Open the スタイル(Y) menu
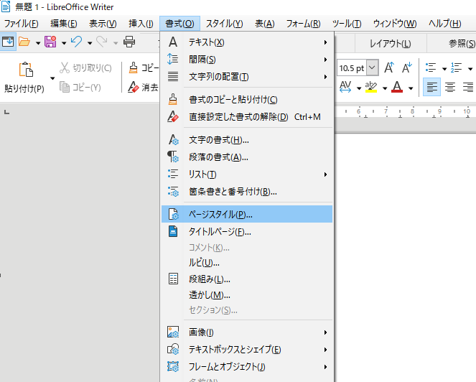Screen dimensions: 476x382 point(224,24)
